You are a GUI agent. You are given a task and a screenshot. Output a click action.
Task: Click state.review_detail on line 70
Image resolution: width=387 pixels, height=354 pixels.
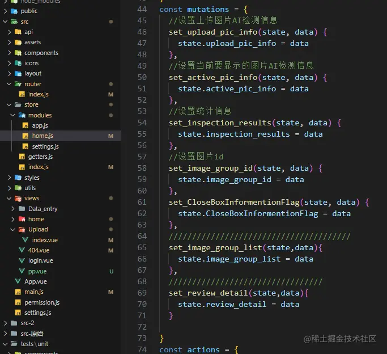pyautogui.click(x=222, y=304)
